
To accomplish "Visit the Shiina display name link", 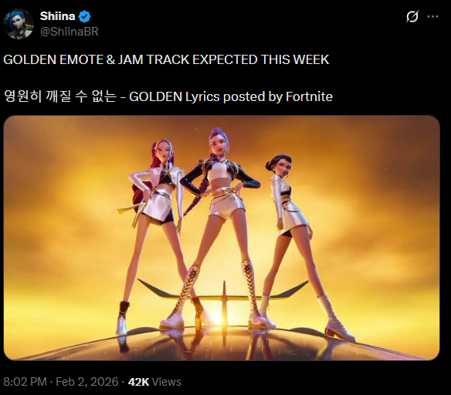I will pos(57,16).
